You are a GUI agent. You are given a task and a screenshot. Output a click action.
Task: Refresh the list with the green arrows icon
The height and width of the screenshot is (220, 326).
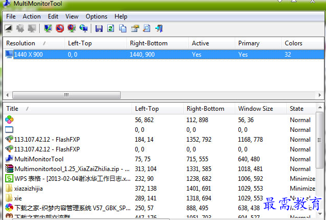pyautogui.click(x=110, y=29)
